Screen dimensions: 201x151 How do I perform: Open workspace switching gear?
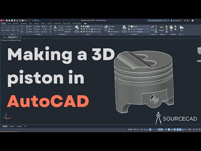pyautogui.click(x=190, y=130)
